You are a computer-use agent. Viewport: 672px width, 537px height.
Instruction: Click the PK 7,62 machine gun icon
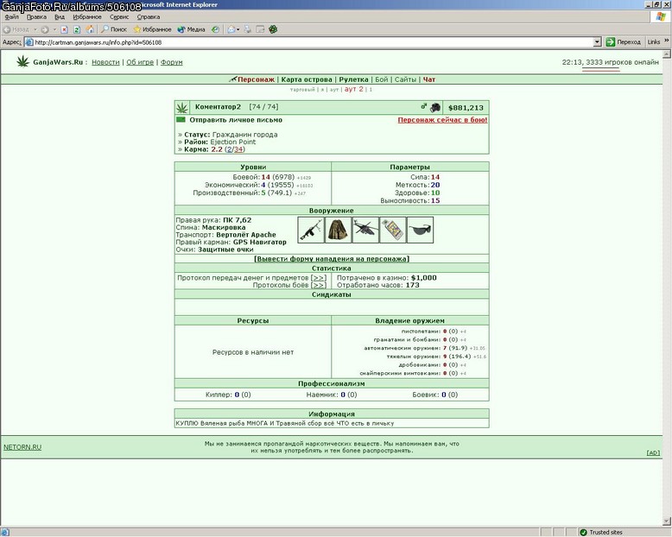click(311, 230)
